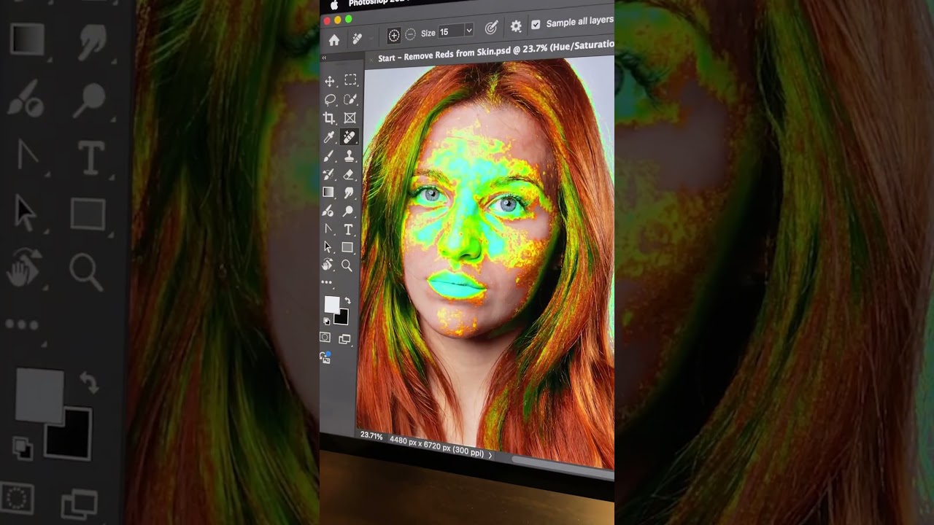Select the Remove Reds from Skin.psd tab
Viewport: 934px width, 525px height.
coord(495,50)
